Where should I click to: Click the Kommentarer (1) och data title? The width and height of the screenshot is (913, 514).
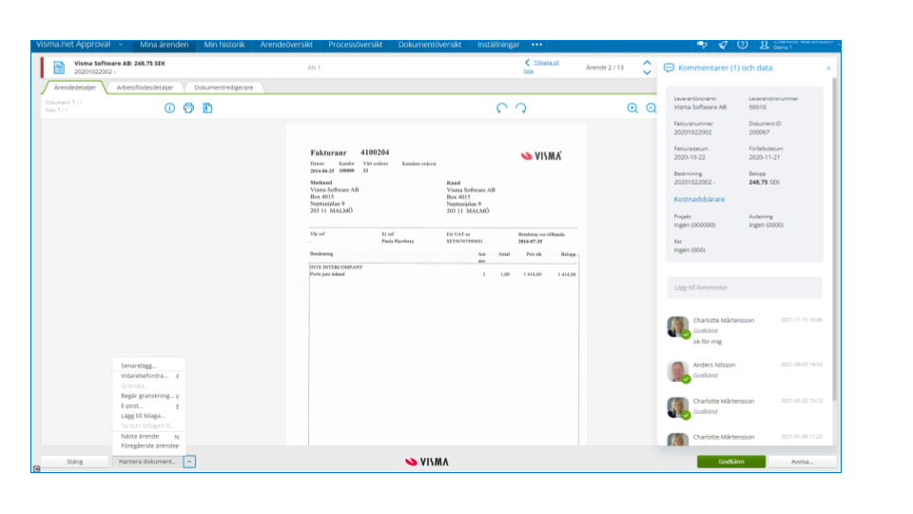725,69
